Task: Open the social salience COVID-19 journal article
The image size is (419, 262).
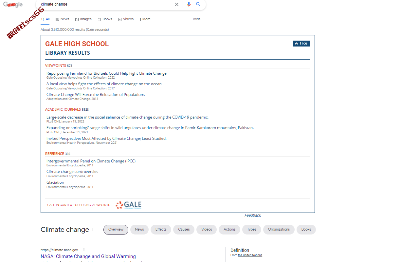Action: pyautogui.click(x=127, y=117)
